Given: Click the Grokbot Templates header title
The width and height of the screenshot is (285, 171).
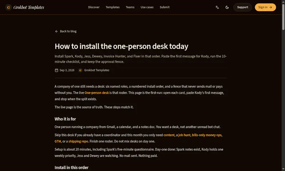Looking at the screenshot, I should [29, 7].
